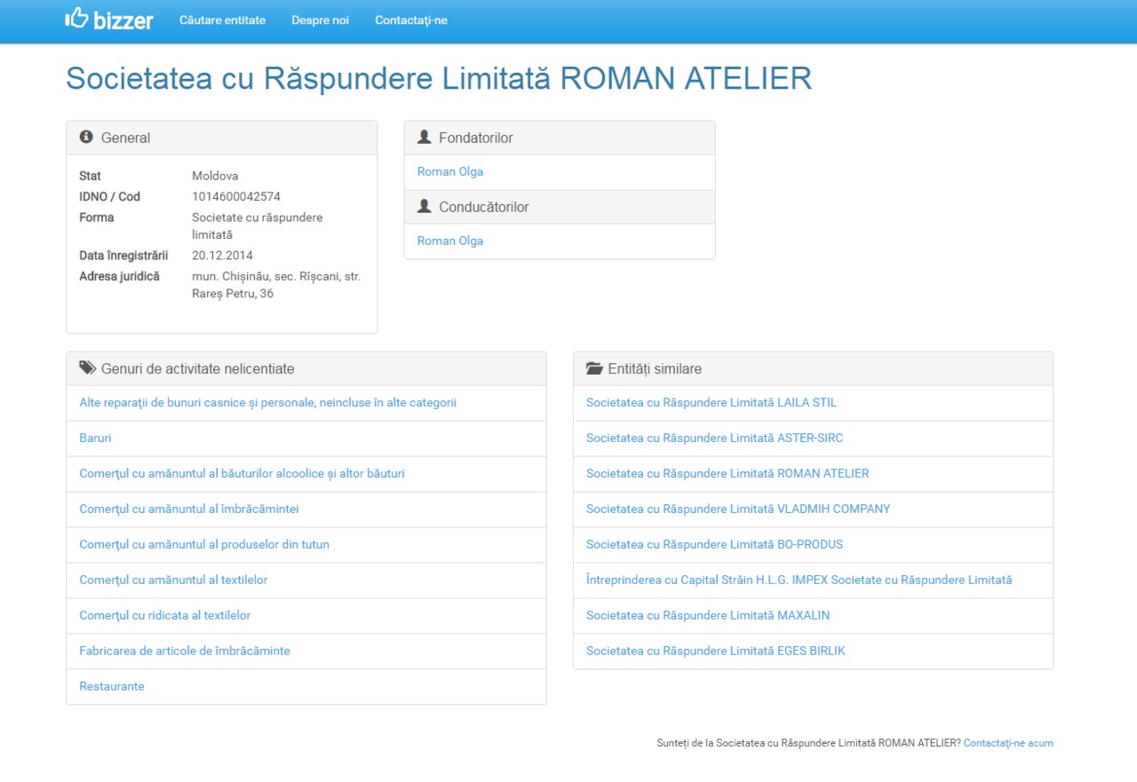Click the Contactați-ne acum footer link
Screen dimensions: 1137x782
[1008, 743]
